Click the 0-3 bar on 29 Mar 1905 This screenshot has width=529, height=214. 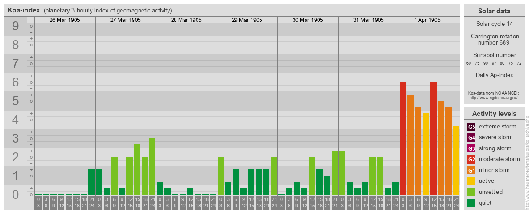[221, 176]
